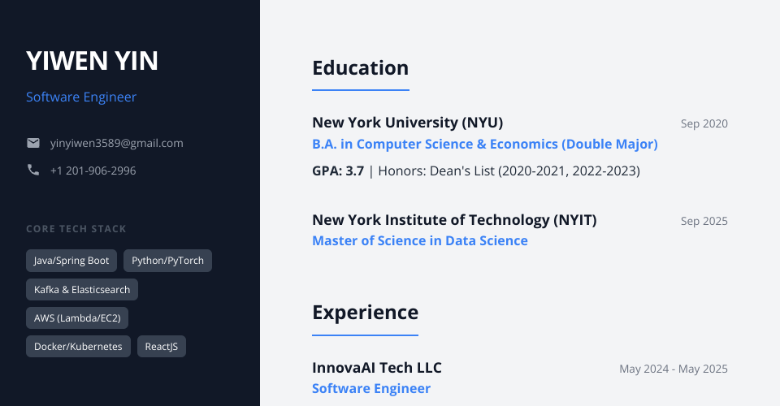Click the ReactJS skill tag
780x406 pixels.
(162, 346)
